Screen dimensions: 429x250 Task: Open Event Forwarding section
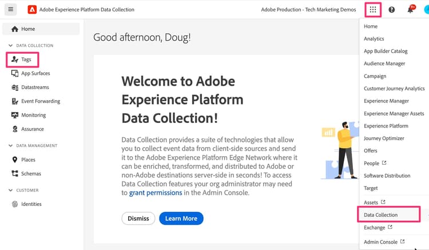pyautogui.click(x=40, y=101)
